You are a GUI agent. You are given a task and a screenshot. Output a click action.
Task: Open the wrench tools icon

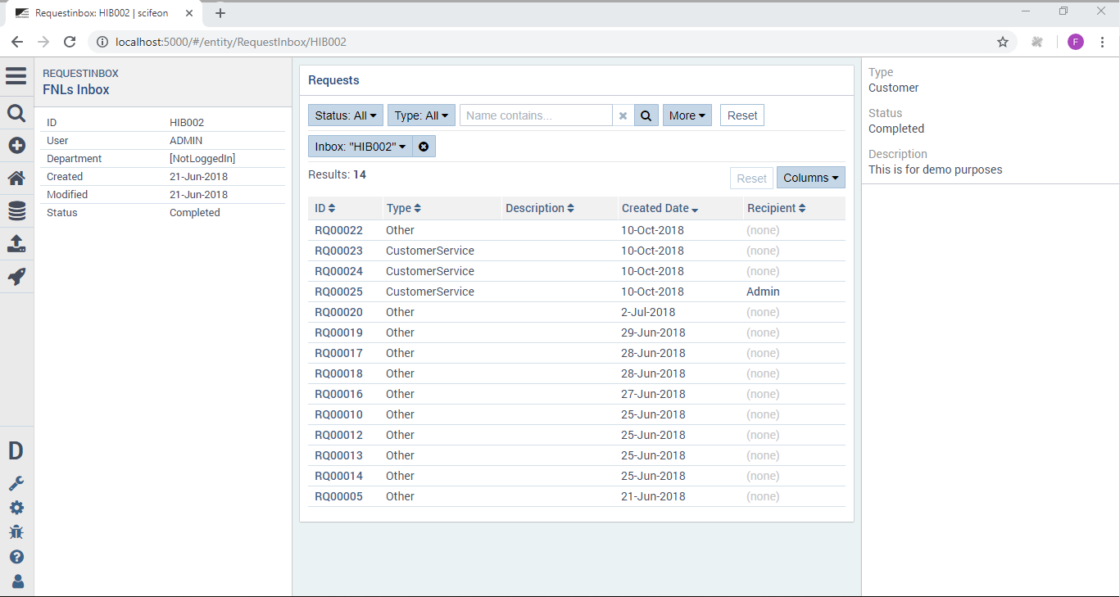pyautogui.click(x=16, y=483)
